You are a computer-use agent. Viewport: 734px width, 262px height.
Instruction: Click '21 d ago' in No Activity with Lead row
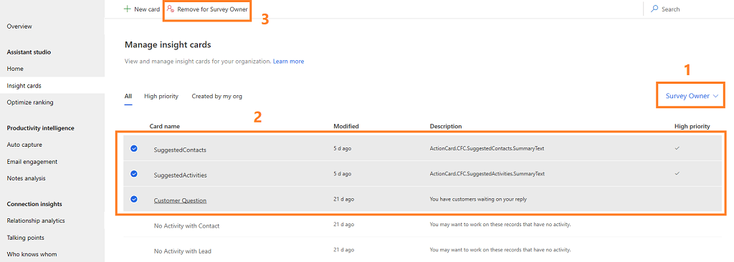[343, 249]
